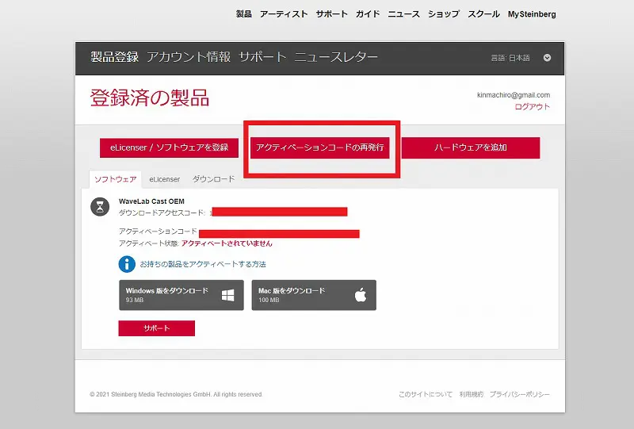This screenshot has width=634, height=429.
Task: Click the red サポート button
Action: pyautogui.click(x=156, y=328)
